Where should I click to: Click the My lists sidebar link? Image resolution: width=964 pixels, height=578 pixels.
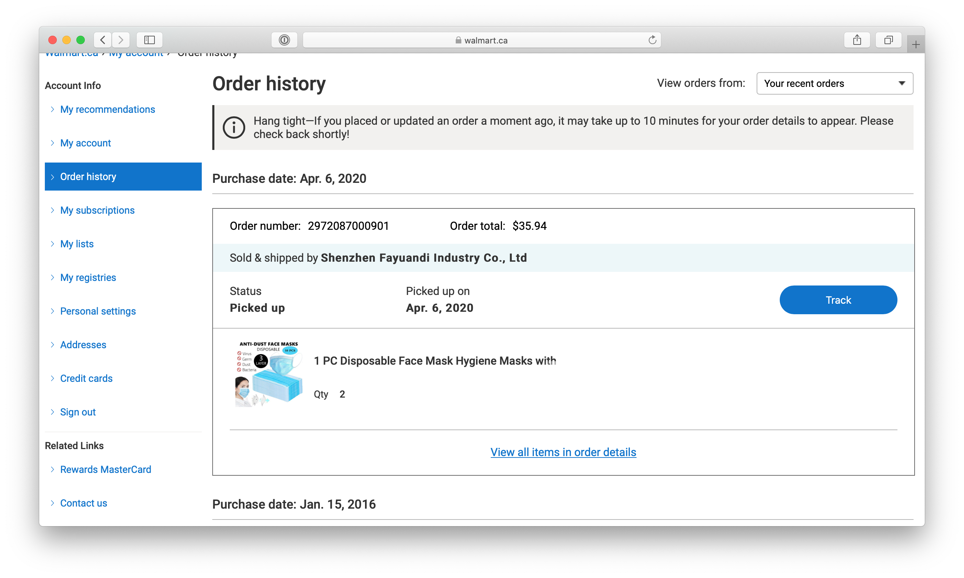76,243
